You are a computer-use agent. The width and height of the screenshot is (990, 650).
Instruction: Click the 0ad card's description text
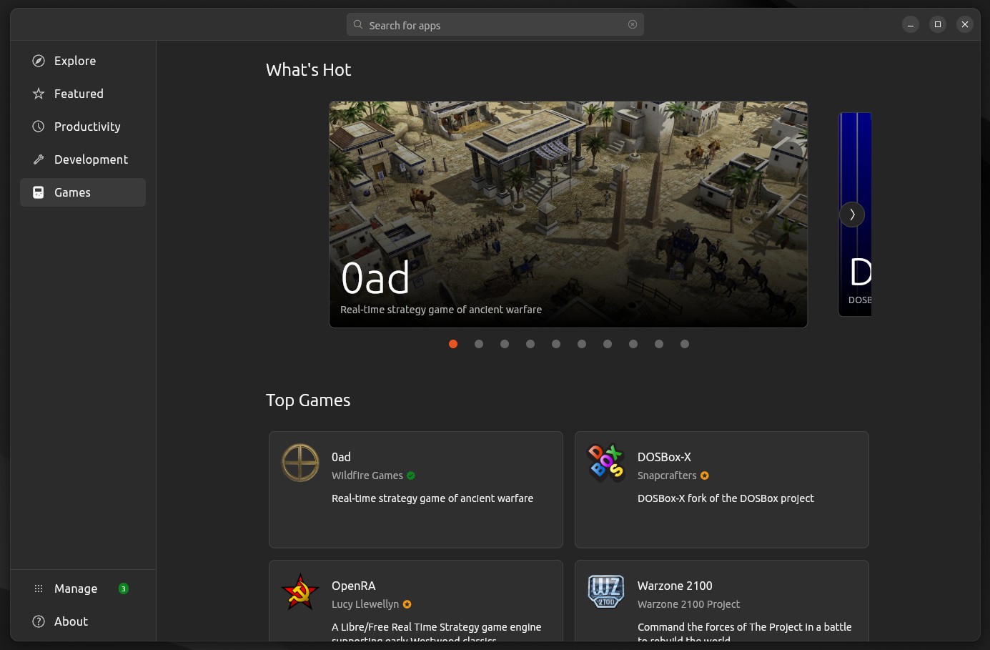pyautogui.click(x=432, y=498)
